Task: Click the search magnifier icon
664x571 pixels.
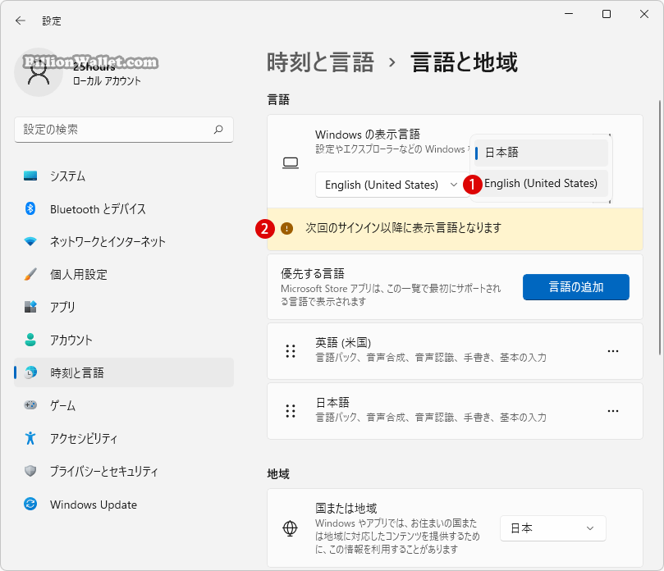Action: (x=218, y=130)
